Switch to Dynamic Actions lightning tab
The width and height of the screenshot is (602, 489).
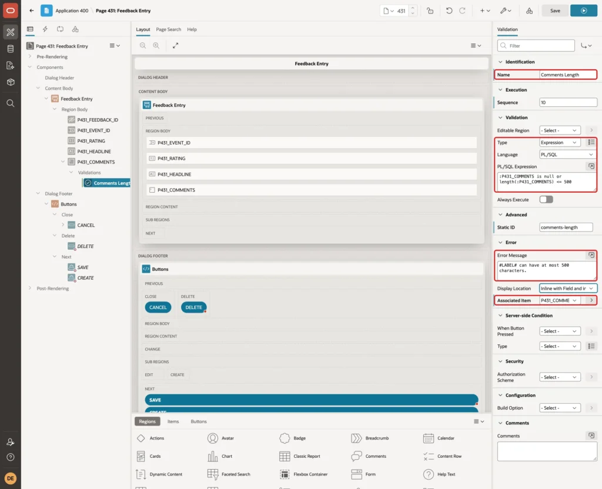(45, 29)
